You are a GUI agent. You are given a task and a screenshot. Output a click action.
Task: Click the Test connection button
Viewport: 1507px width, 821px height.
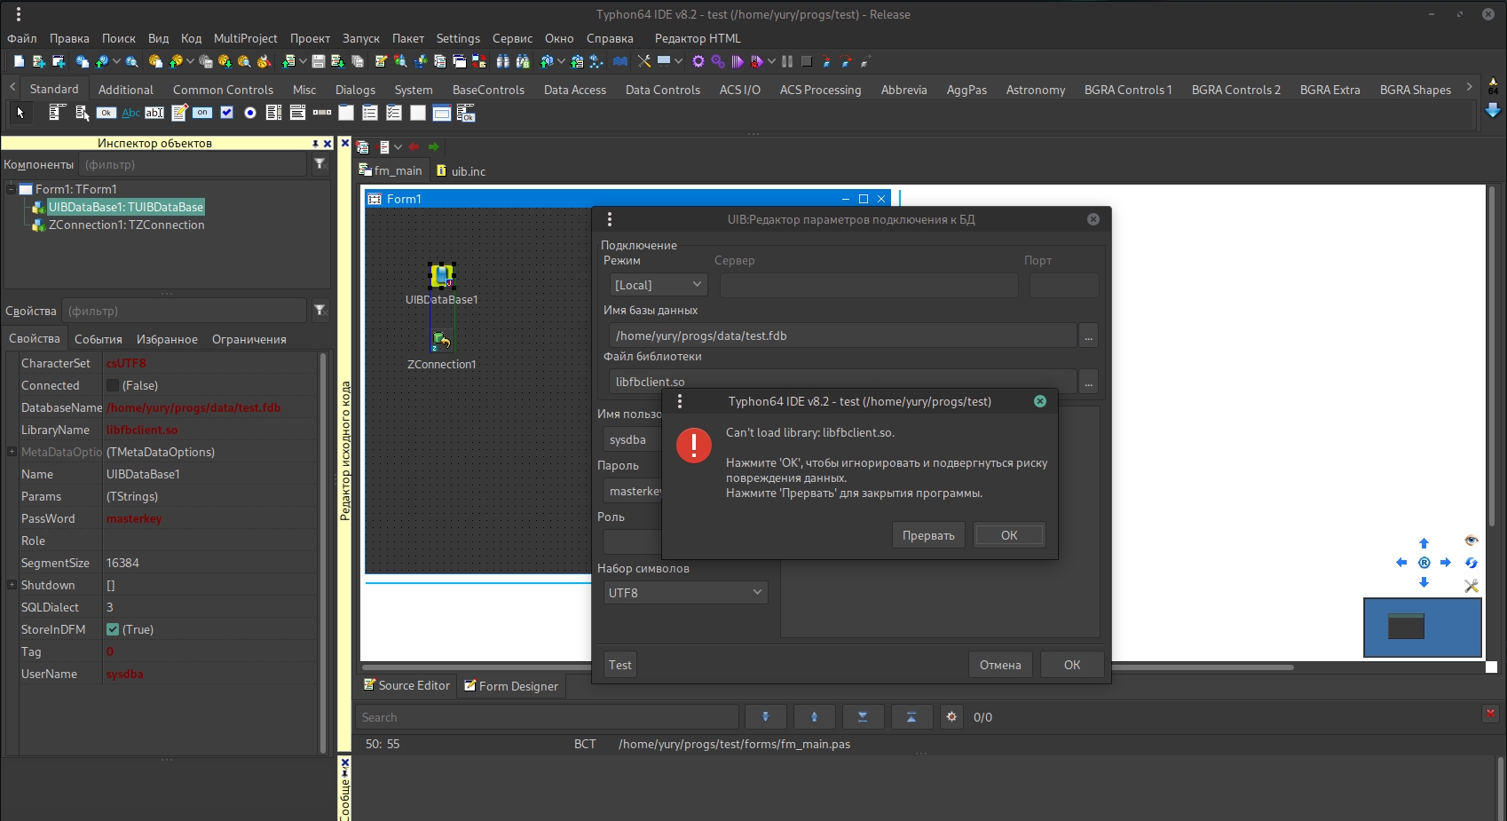pos(620,665)
